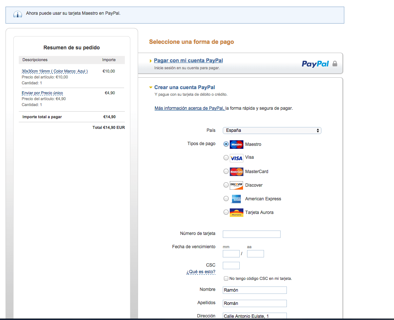Click the 'Importe total a pagar' row
Screen dimensions: 394x320
coord(71,117)
